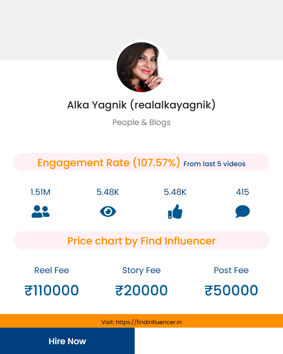Viewport: 283px width, 354px height.
Task: Click the Price chart by Find Influencer heading
Action: [x=141, y=240]
